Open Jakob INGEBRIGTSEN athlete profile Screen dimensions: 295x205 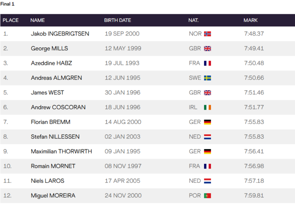pos(60,34)
